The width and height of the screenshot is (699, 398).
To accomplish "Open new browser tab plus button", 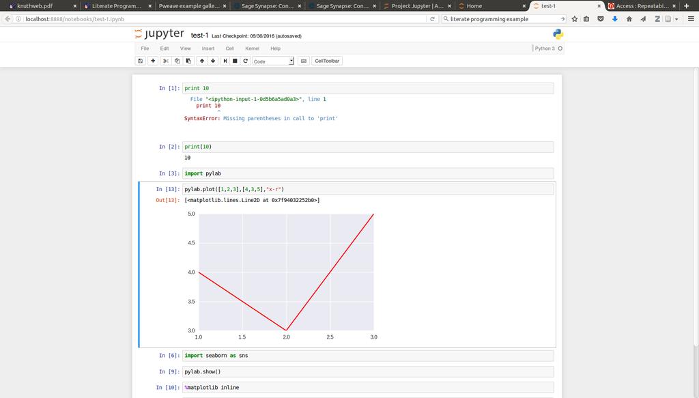I will [687, 6].
